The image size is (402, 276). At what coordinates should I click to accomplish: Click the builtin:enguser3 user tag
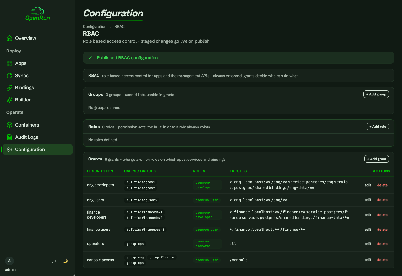pyautogui.click(x=142, y=200)
